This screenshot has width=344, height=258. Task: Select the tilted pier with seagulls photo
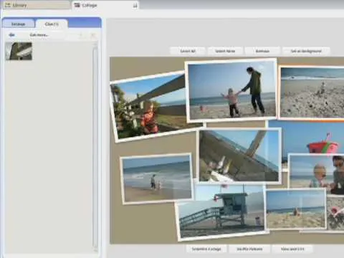coord(239,156)
